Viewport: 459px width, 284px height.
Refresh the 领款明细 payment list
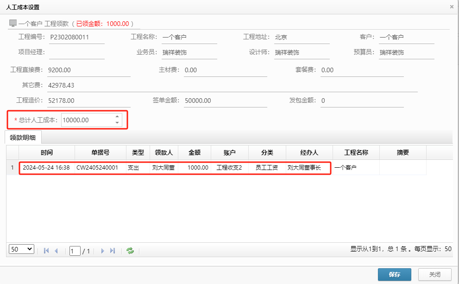pyautogui.click(x=130, y=250)
